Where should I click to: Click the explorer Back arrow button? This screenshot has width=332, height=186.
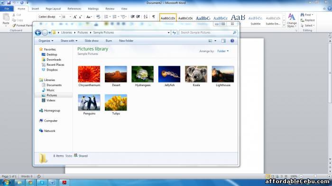[x=38, y=33]
